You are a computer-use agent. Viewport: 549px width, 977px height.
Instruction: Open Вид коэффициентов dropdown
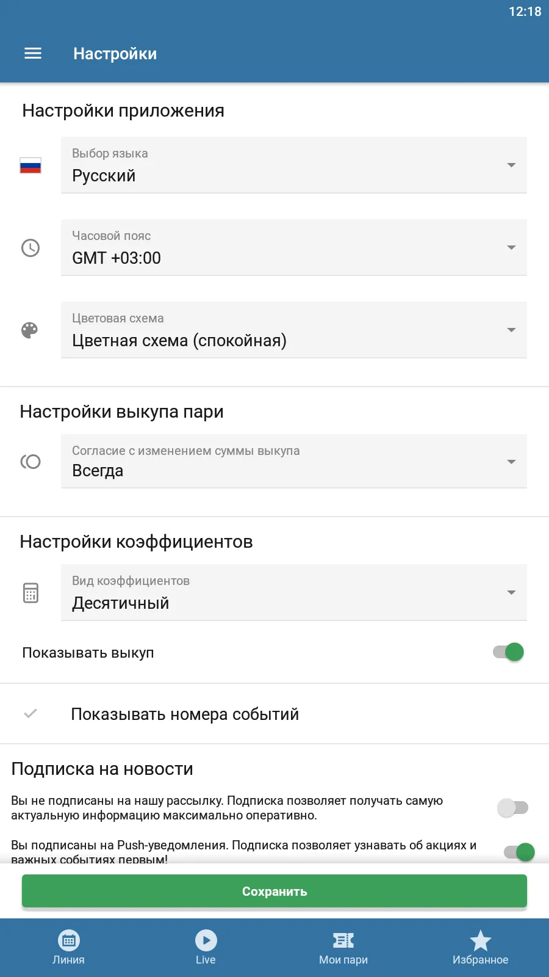(293, 593)
